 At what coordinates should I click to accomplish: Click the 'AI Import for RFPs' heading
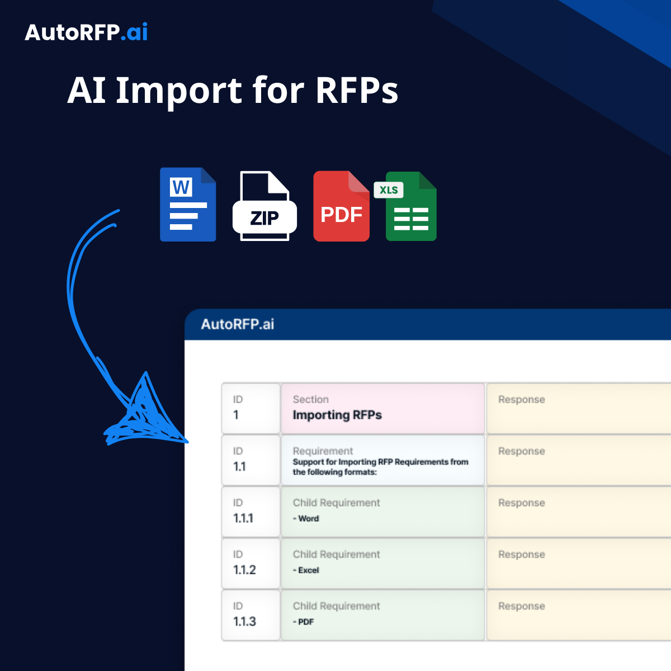[233, 90]
